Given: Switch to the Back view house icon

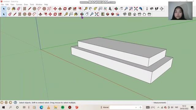Looking at the screenshot, I should [144, 14].
